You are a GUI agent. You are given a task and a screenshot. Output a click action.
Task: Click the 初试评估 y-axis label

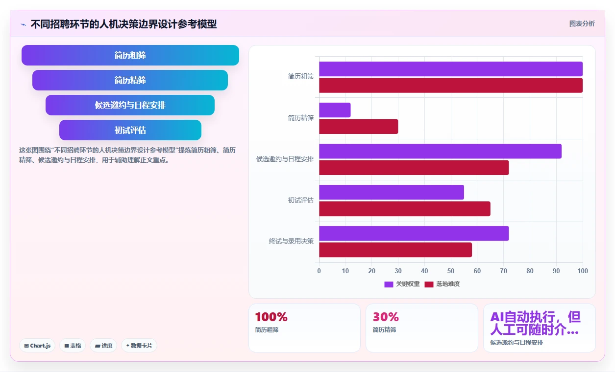click(301, 200)
